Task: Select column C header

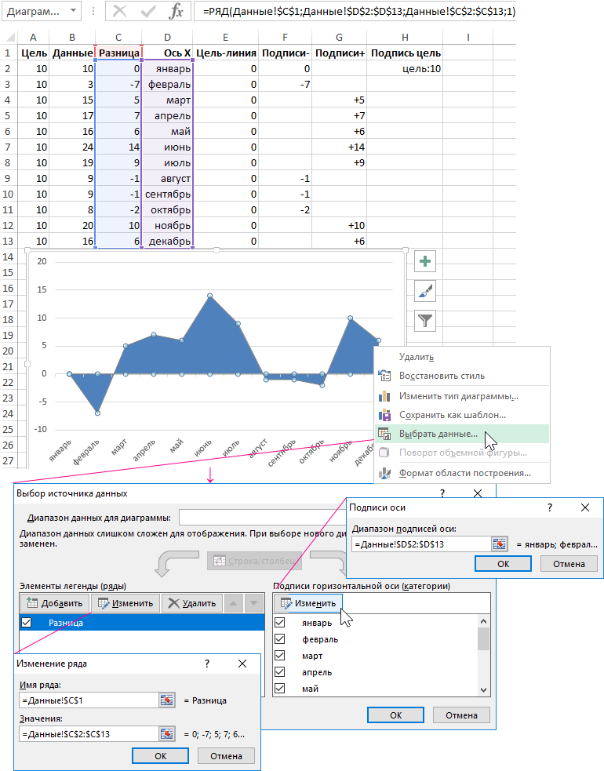Action: pos(118,38)
